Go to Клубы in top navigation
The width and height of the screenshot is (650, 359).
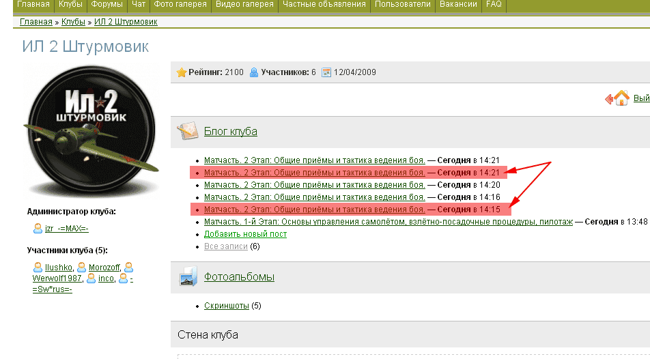tap(70, 5)
